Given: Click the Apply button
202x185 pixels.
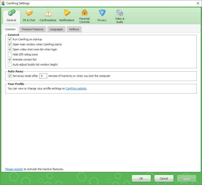Looking at the screenshot, I should [187, 178].
